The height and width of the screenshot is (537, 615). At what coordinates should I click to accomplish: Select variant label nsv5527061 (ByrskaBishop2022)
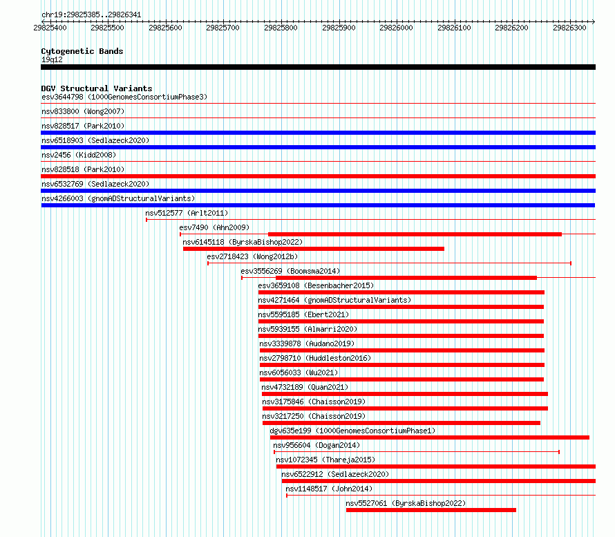pyautogui.click(x=406, y=503)
